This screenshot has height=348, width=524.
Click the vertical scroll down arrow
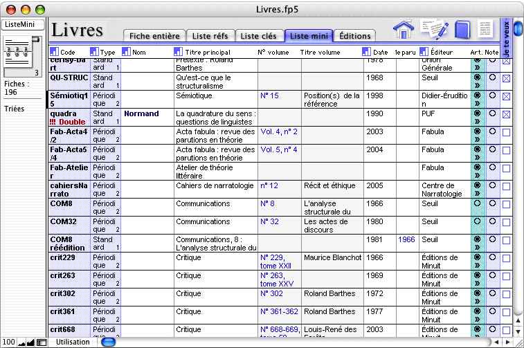[518, 331]
